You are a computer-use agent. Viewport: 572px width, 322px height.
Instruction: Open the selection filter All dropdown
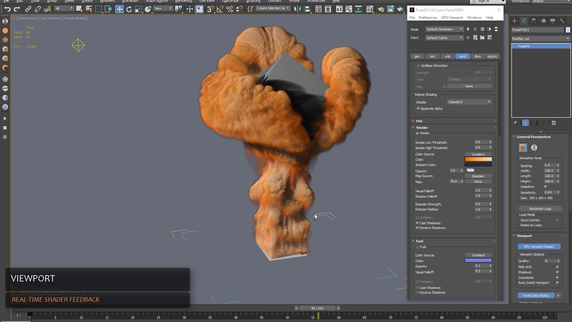click(63, 8)
